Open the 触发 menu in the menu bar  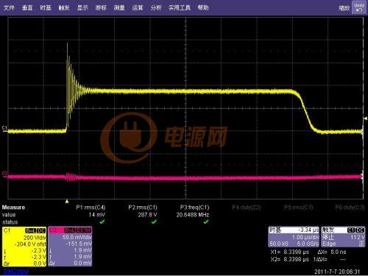[x=64, y=8]
